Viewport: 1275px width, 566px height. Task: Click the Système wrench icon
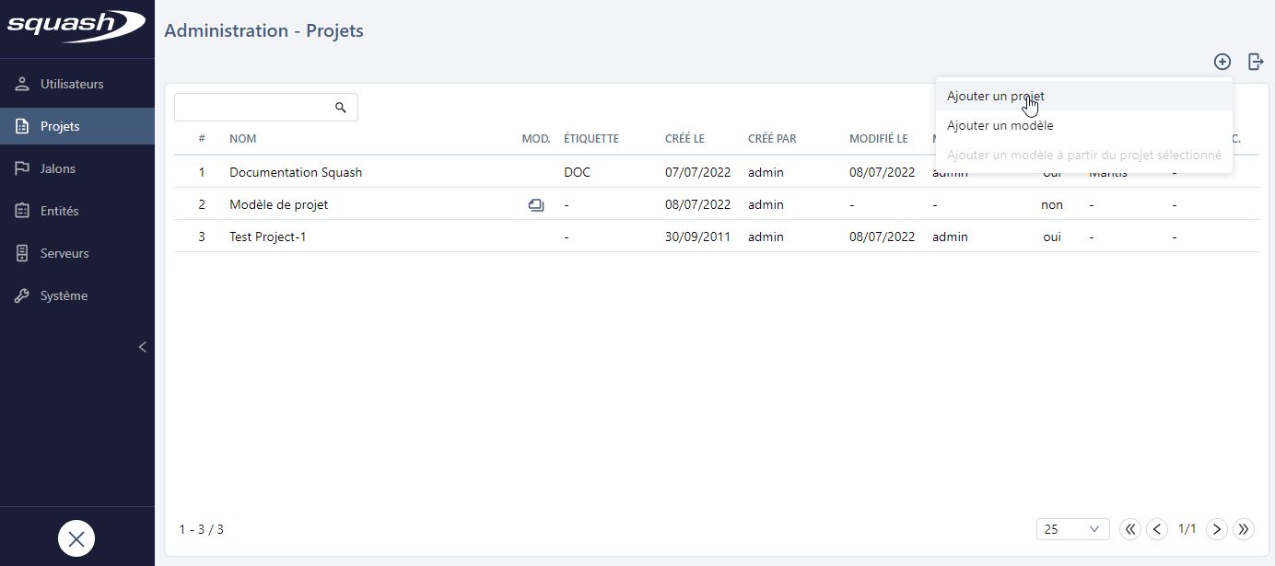click(x=21, y=295)
